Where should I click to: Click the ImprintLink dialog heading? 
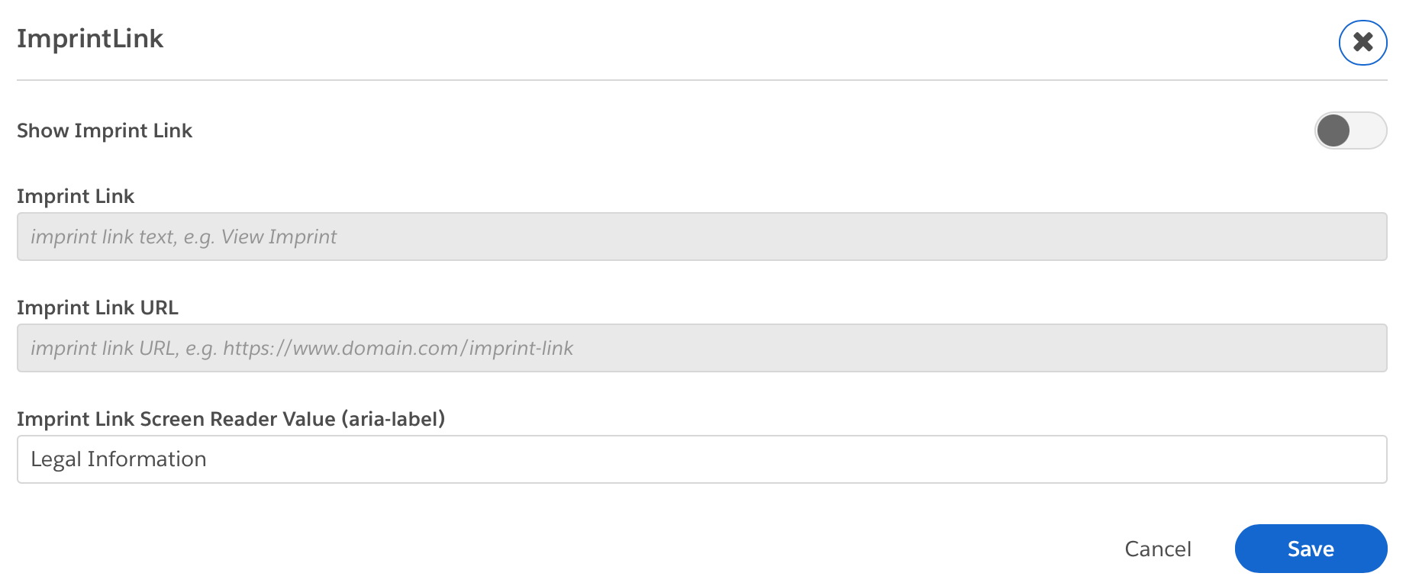tap(90, 38)
